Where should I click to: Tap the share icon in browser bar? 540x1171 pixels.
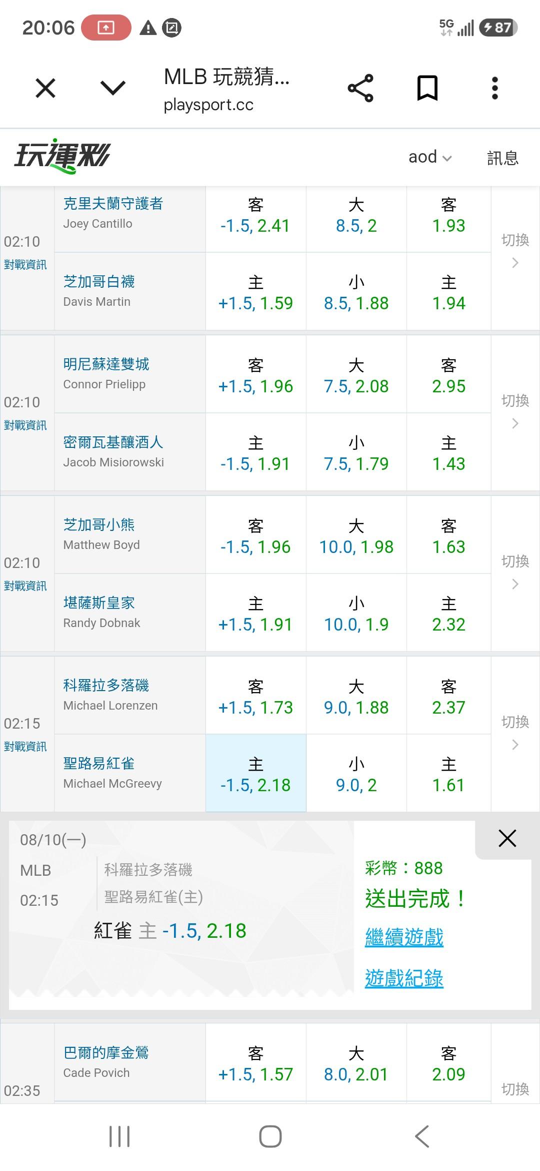pos(360,89)
